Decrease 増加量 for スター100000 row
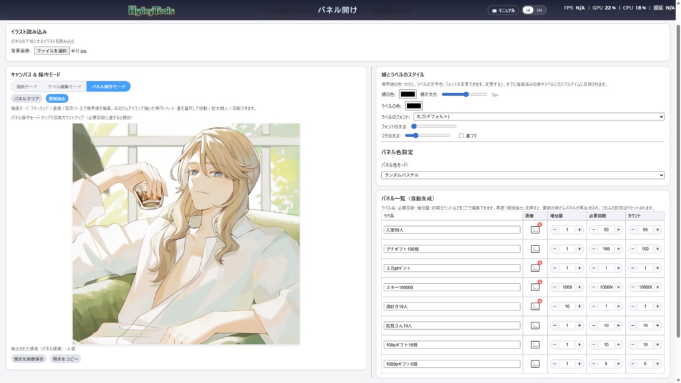Screen dimensions: 681x383 (555, 287)
